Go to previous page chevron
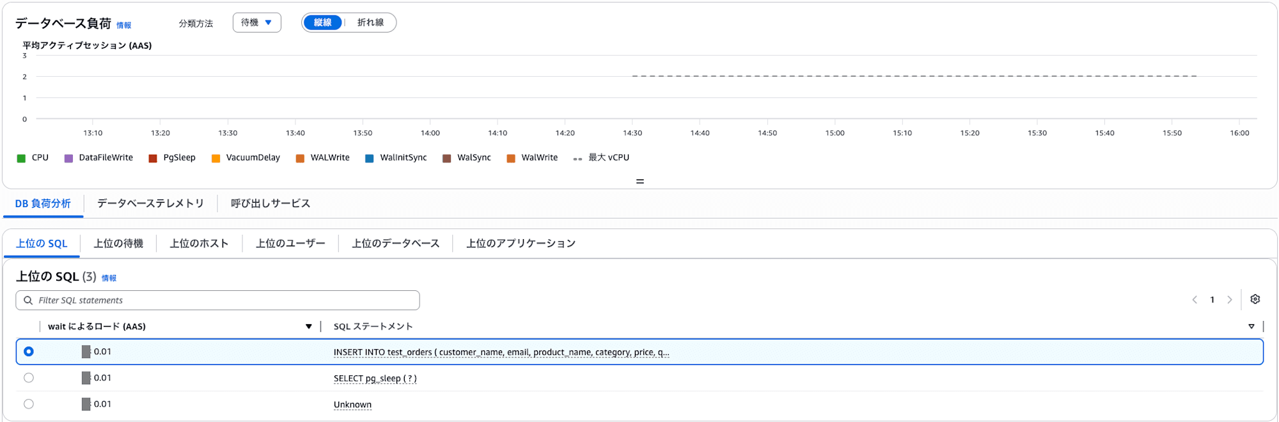 pos(1195,299)
